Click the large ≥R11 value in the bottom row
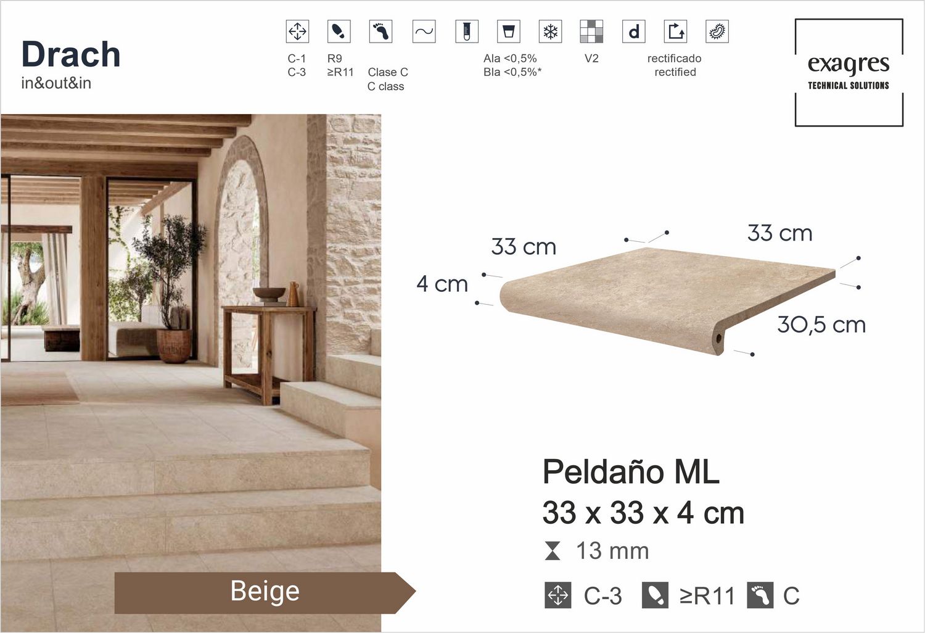This screenshot has width=925, height=633. (707, 596)
